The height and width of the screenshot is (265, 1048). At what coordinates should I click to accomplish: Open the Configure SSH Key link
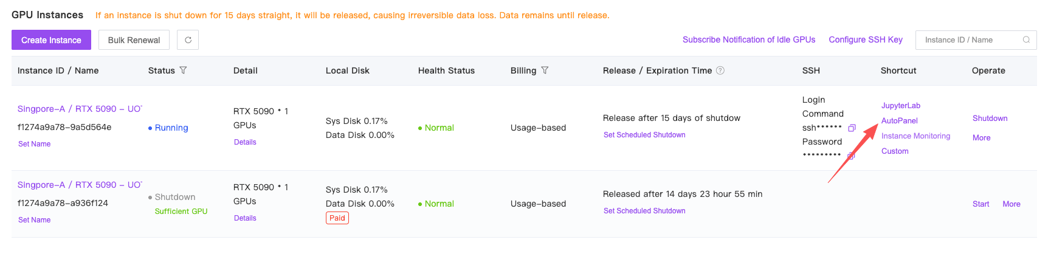(x=865, y=40)
